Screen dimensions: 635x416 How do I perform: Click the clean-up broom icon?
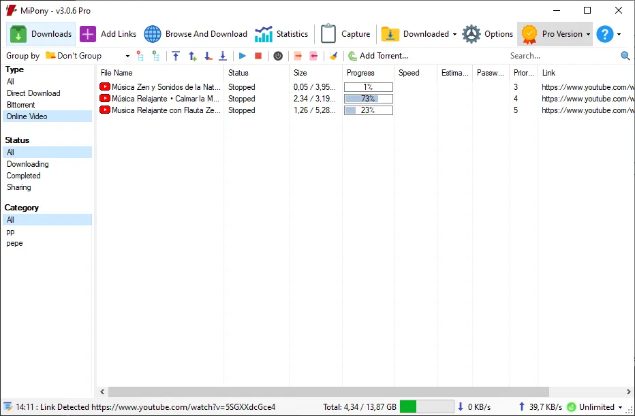pyautogui.click(x=333, y=56)
